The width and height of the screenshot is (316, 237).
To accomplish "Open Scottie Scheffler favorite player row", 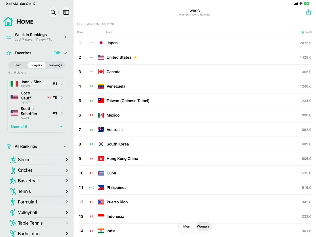I will pos(37,113).
